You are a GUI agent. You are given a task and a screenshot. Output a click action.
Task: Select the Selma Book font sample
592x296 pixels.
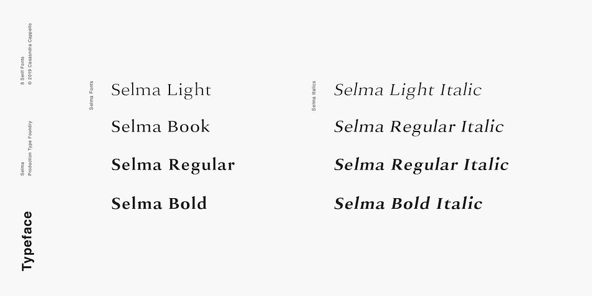tap(160, 127)
